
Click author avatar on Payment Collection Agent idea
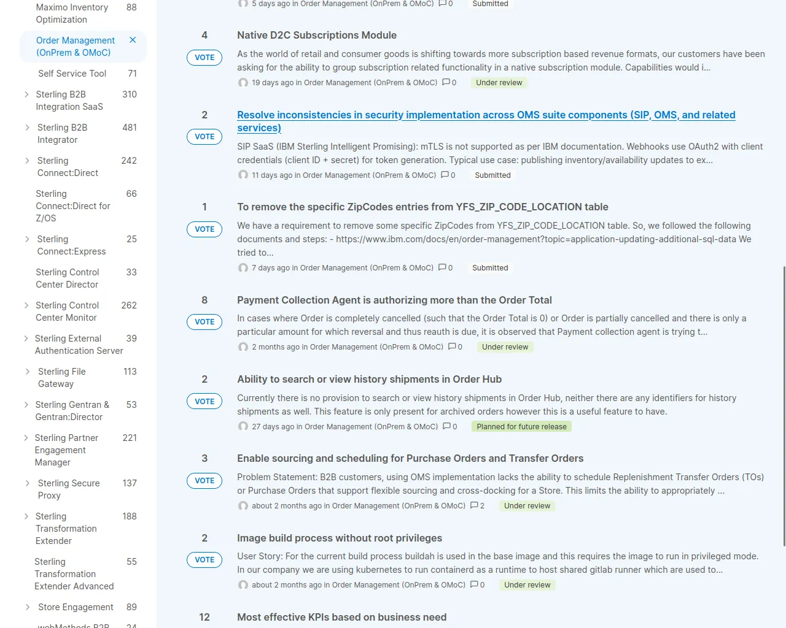pyautogui.click(x=243, y=347)
